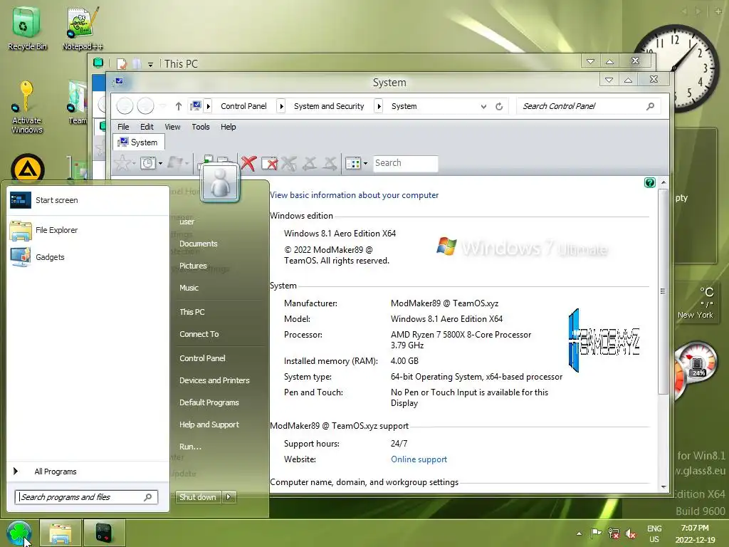The width and height of the screenshot is (729, 547).
Task: Click Run... in Start menu
Action: click(x=191, y=447)
